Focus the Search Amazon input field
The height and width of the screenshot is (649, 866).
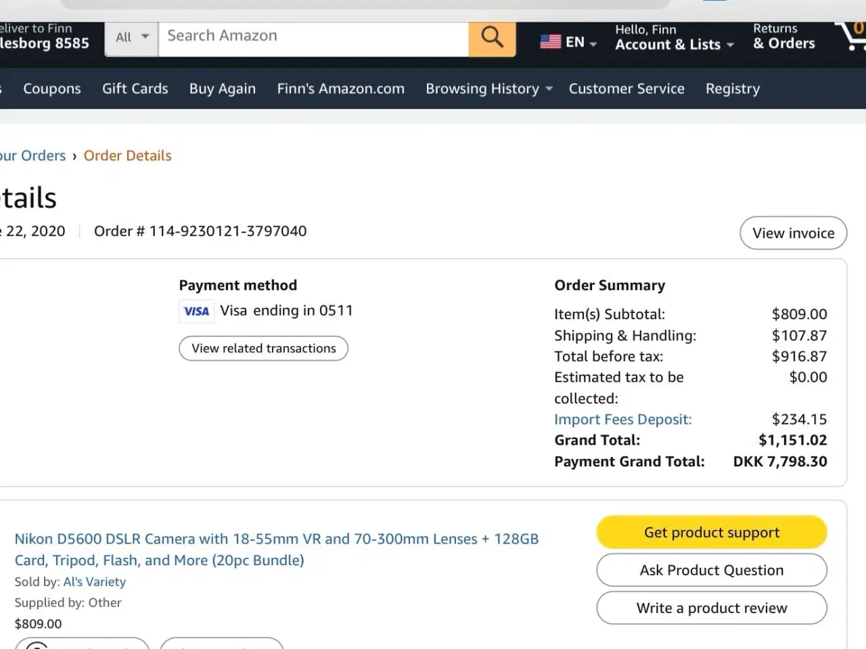click(x=313, y=37)
